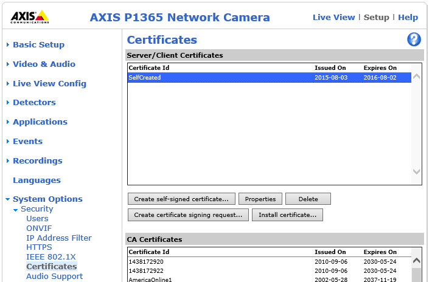Click Create certificate signing request button

188,215
